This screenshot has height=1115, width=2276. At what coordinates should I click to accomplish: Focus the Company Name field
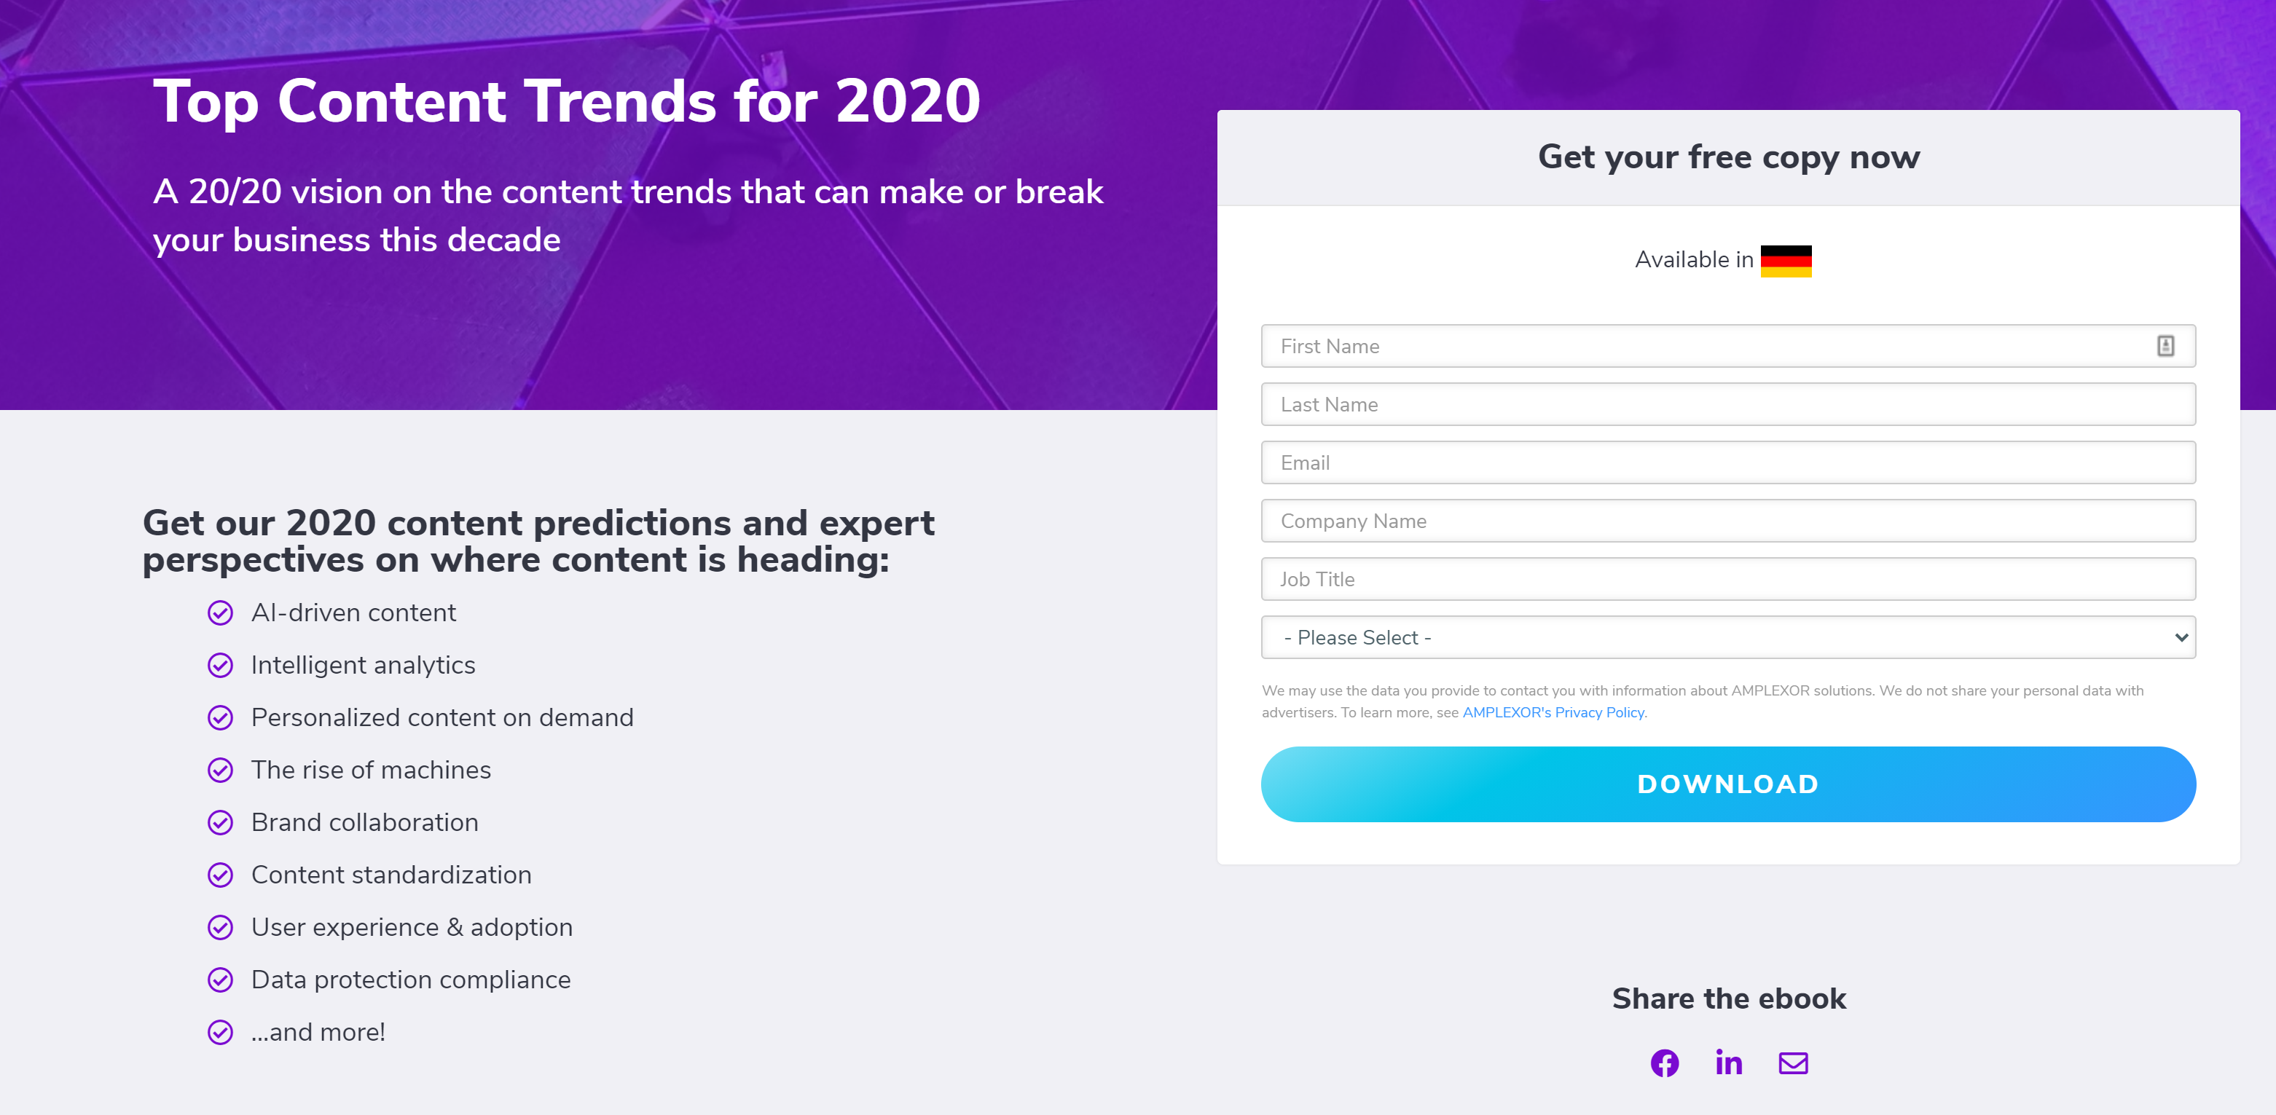pyautogui.click(x=1728, y=521)
